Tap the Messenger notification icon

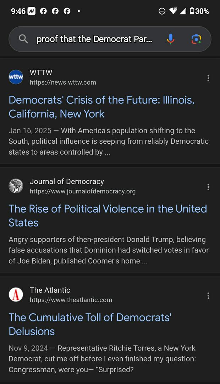(x=32, y=11)
